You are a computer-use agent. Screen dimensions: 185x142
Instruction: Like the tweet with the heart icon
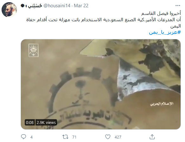click(x=108, y=137)
